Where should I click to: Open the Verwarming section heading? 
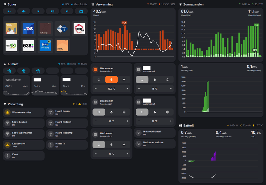[x=102, y=4]
